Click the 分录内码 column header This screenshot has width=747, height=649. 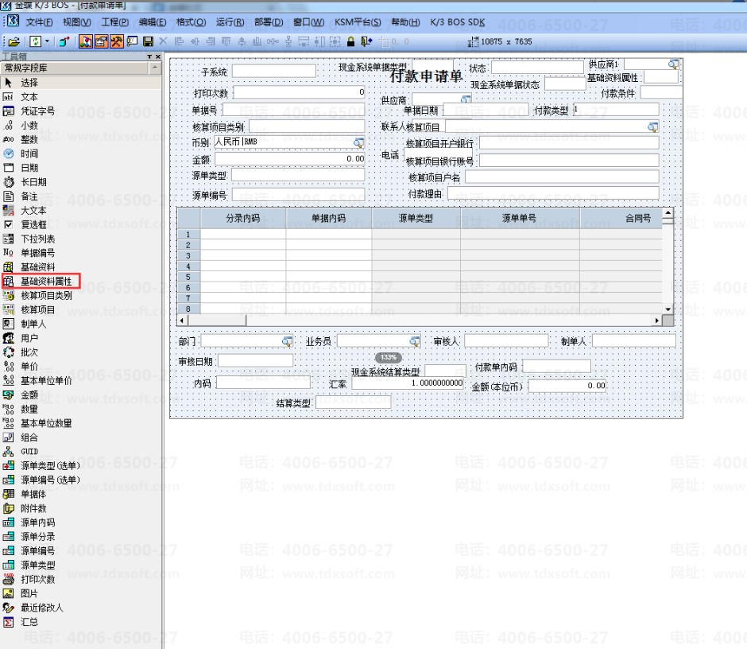[x=243, y=219]
